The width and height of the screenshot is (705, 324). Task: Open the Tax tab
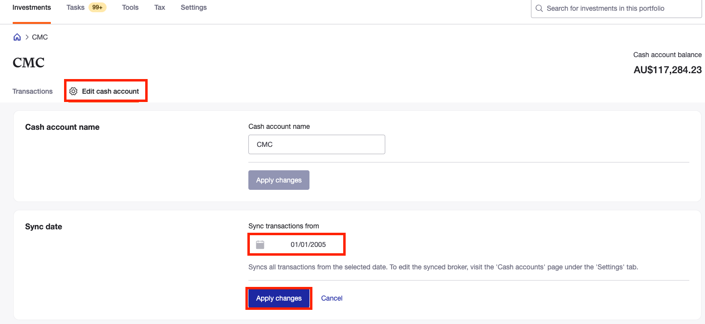(160, 7)
